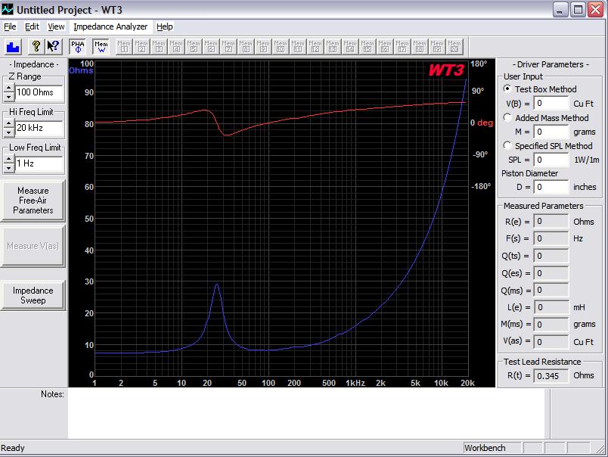Click the Measure V(as) button
The height and width of the screenshot is (457, 608).
33,246
